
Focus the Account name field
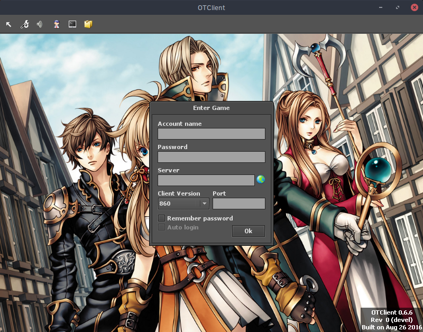(211, 134)
